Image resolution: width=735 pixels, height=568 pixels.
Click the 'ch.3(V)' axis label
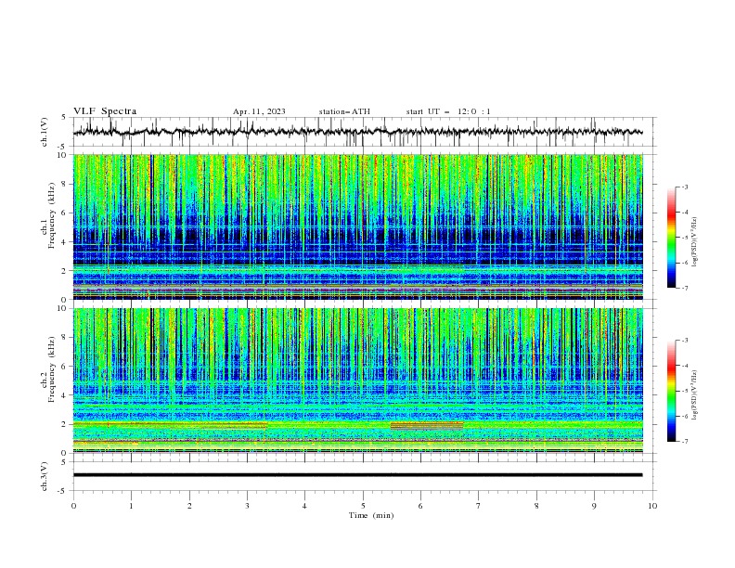[x=45, y=476]
